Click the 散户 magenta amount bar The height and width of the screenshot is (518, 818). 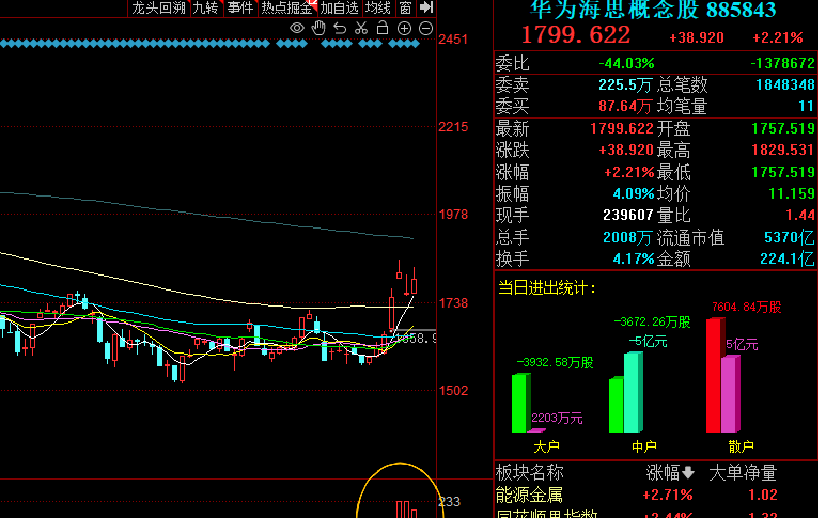pyautogui.click(x=731, y=394)
